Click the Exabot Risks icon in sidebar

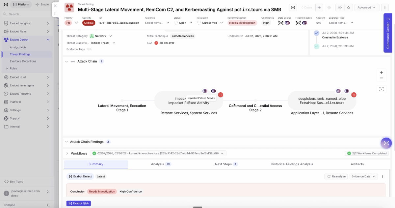coord(6,32)
